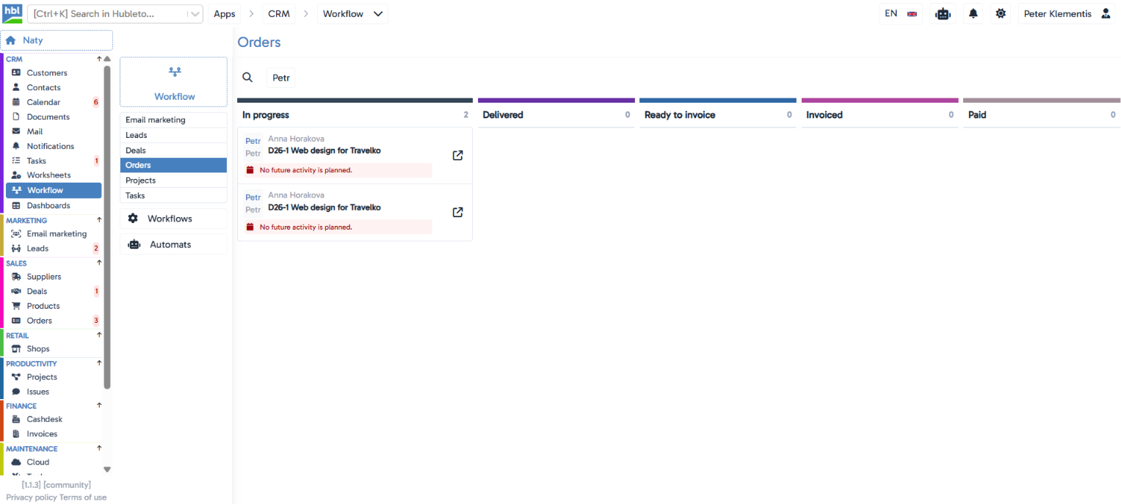Open the Privacy policy link
1121x504 pixels.
(x=32, y=497)
